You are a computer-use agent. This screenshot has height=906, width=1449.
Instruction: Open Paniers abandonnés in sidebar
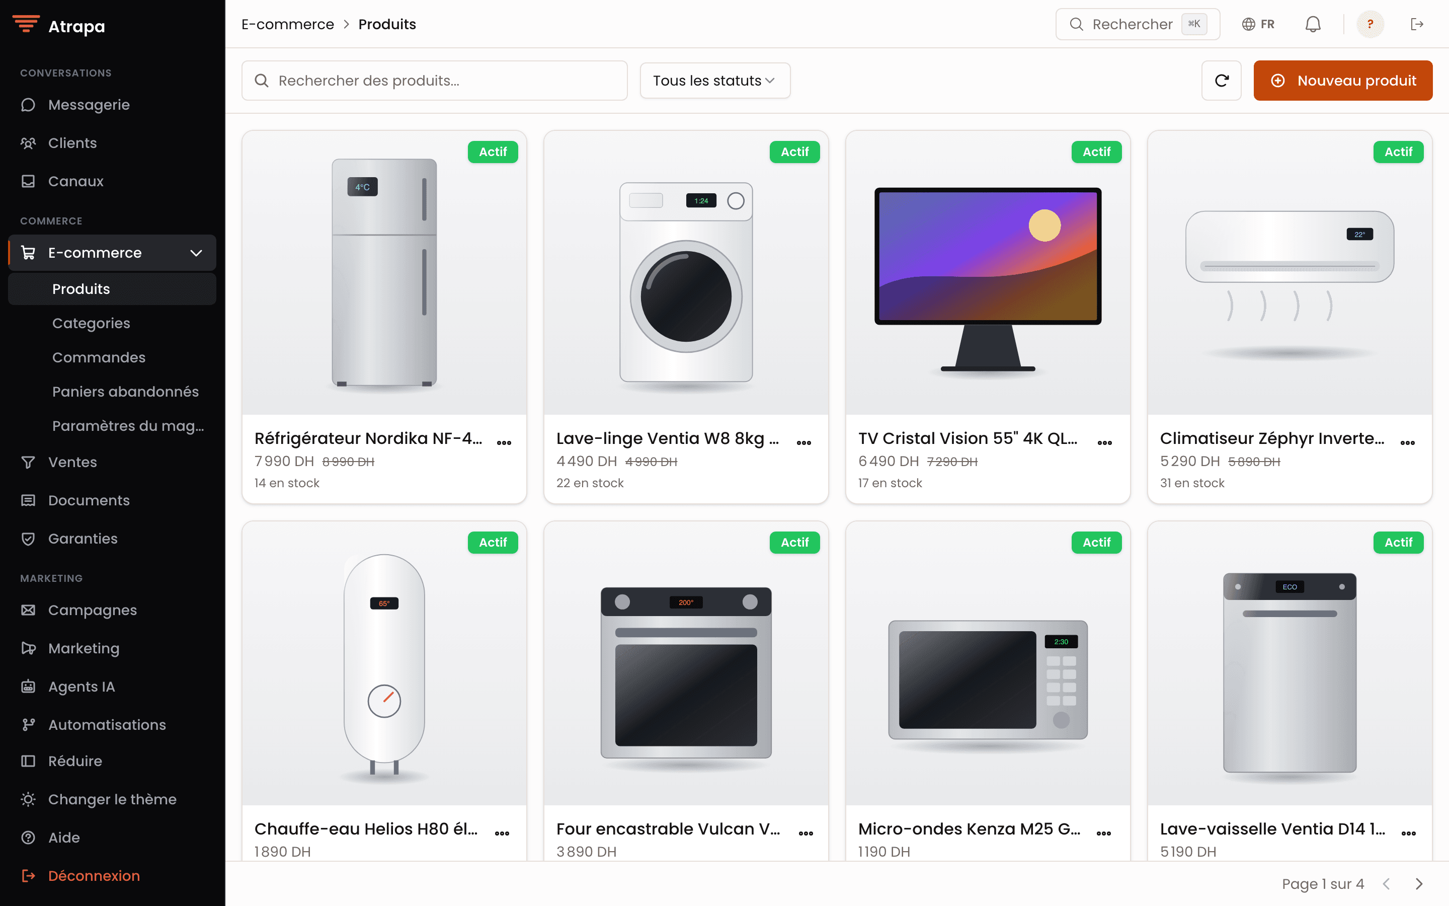112,391
